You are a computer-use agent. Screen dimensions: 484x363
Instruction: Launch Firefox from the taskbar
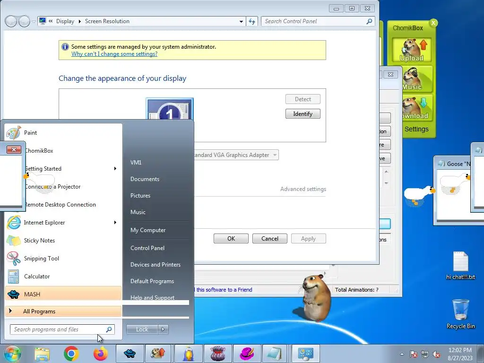tap(101, 354)
